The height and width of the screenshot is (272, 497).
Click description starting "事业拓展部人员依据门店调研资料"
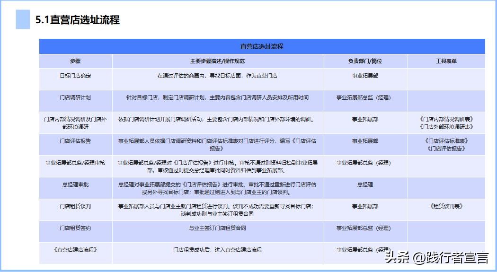pos(217,145)
